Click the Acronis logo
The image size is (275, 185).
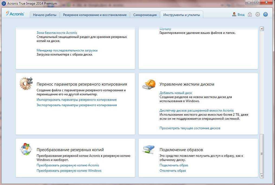15,14
